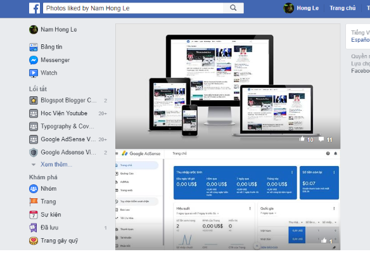370x254 pixels.
Task: Click the Messenger icon in sidebar
Action: click(34, 60)
